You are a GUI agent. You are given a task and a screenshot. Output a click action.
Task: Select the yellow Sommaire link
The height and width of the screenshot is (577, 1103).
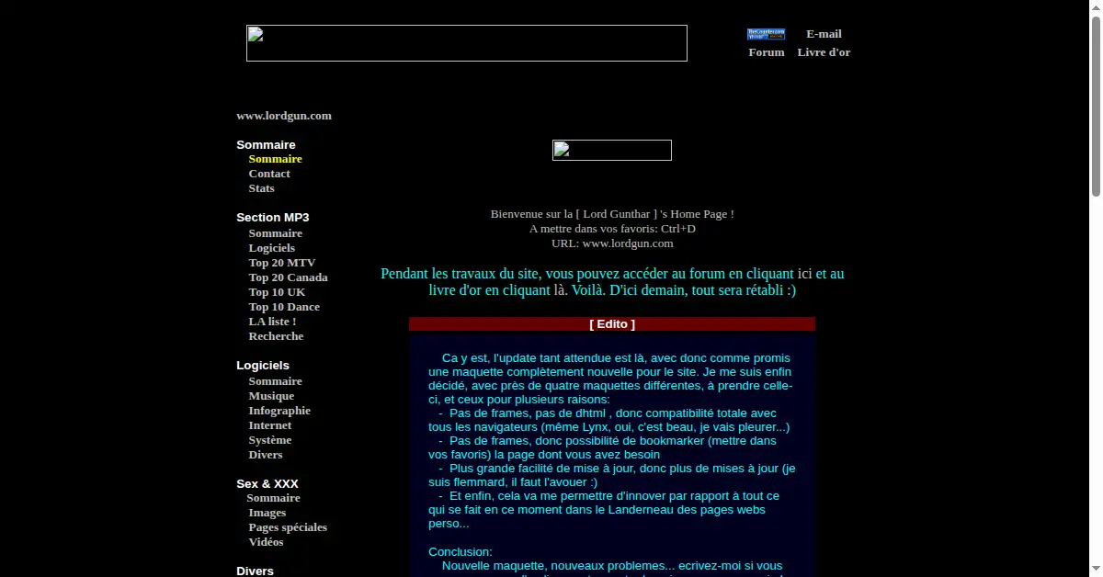pyautogui.click(x=275, y=159)
